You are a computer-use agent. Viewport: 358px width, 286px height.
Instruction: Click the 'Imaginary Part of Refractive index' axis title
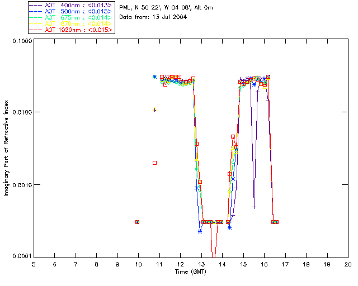pos(6,148)
